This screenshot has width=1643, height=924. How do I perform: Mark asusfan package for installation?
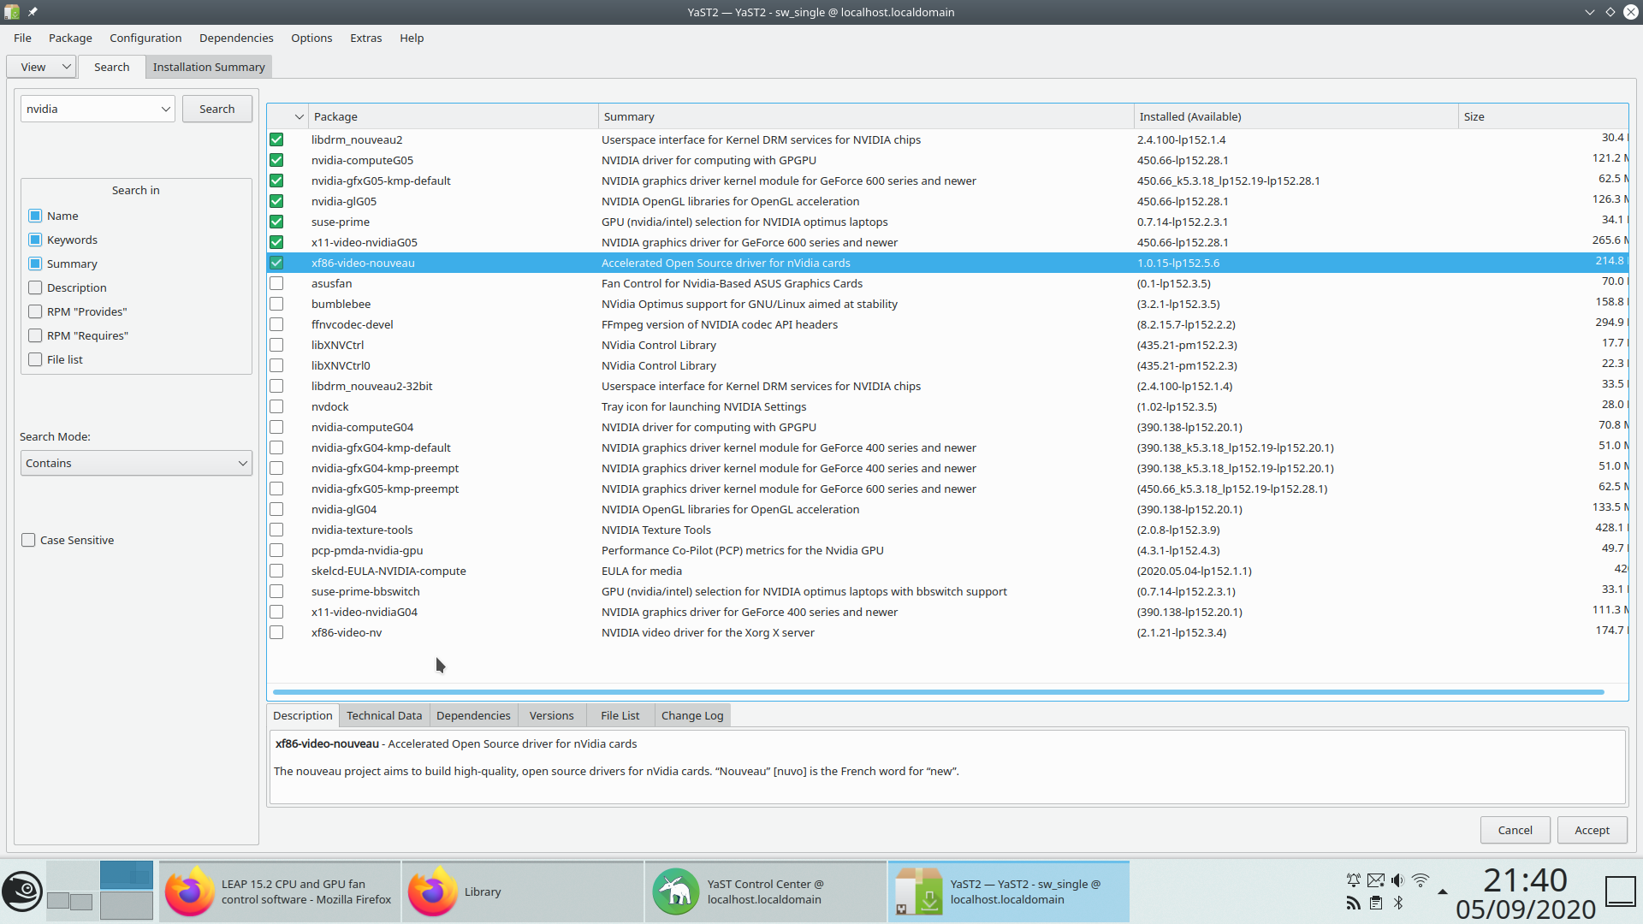276,283
